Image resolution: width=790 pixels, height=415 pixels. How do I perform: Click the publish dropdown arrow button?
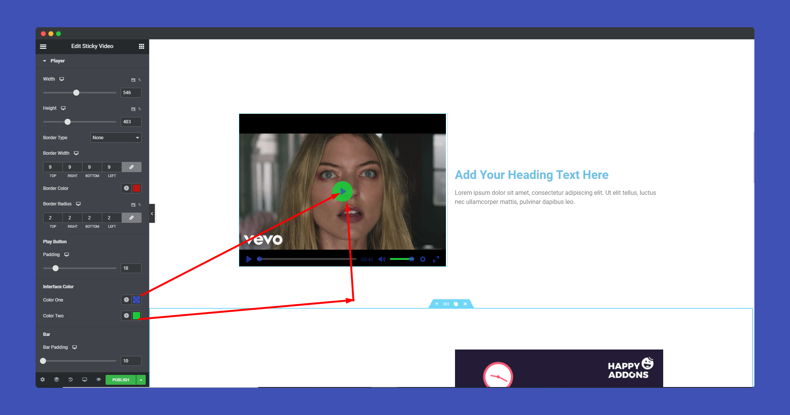141,379
